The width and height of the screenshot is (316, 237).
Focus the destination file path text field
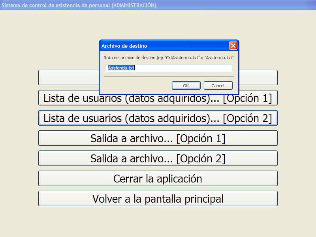click(169, 68)
